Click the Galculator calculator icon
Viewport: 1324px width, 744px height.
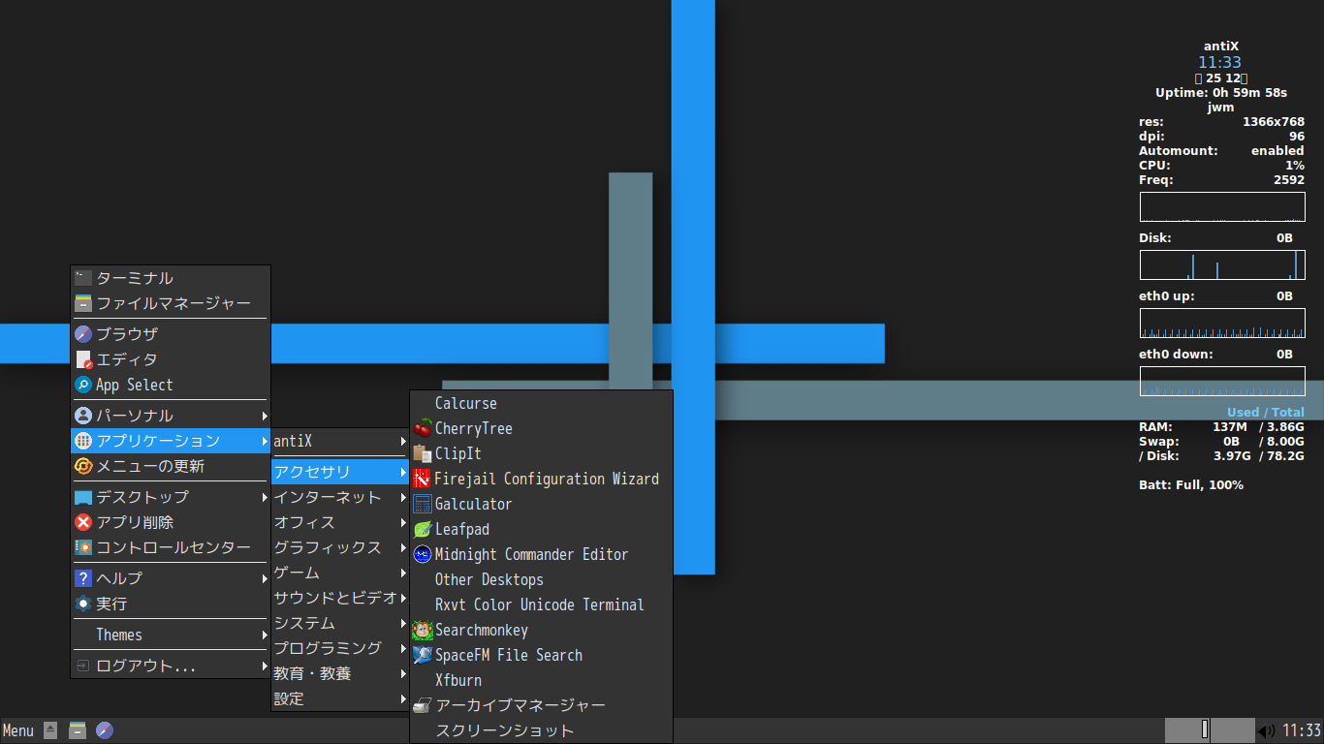423,504
